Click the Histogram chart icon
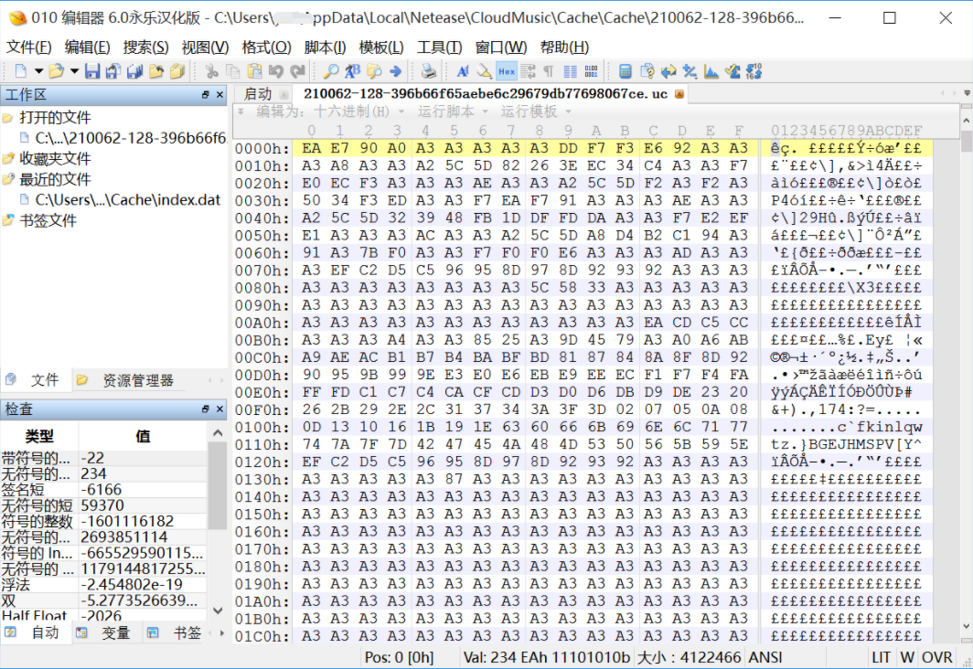This screenshot has width=973, height=669. [711, 71]
